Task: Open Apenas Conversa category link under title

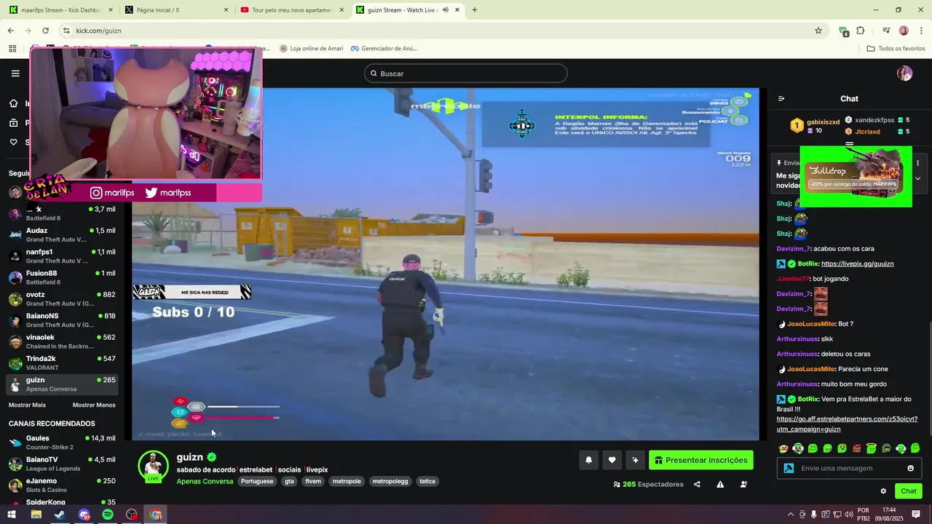Action: click(205, 481)
